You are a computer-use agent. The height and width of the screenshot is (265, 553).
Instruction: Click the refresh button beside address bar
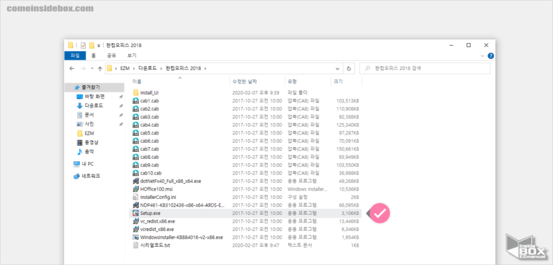pyautogui.click(x=349, y=68)
